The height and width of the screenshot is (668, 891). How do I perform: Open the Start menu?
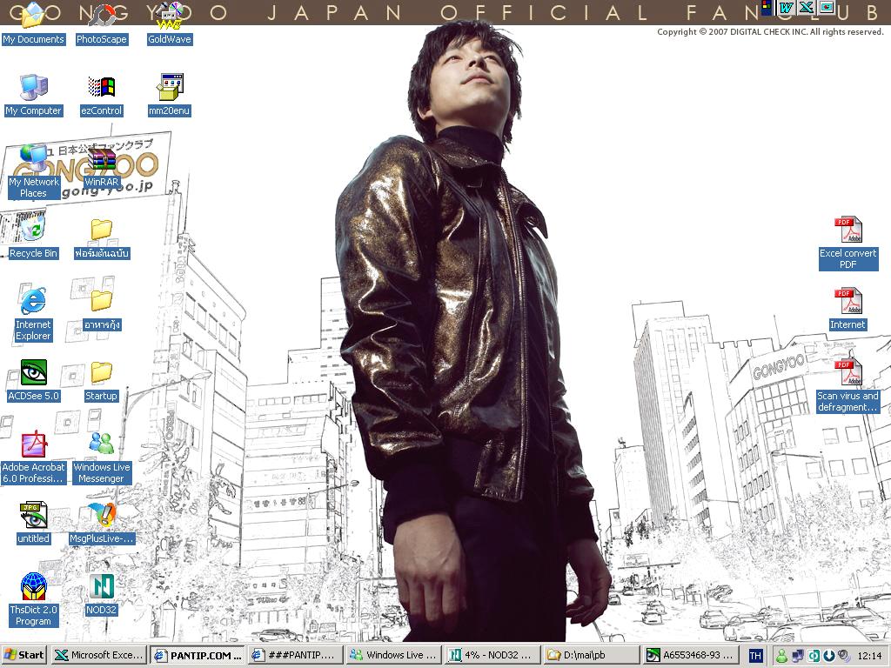point(23,655)
